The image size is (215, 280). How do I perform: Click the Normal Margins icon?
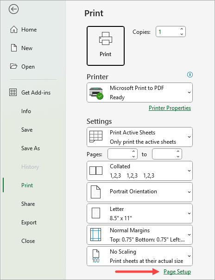[x=95, y=235]
